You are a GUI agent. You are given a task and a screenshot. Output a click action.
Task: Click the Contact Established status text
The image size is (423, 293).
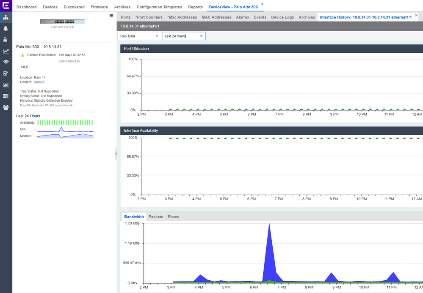[x=41, y=55]
